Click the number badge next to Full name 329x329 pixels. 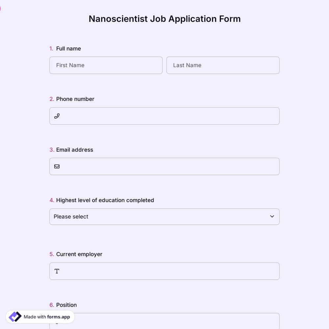(x=51, y=48)
